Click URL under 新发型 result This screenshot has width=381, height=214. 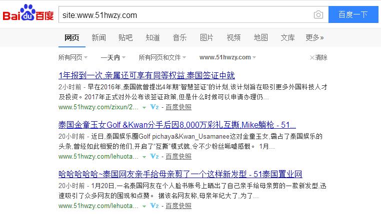pyautogui.click(x=98, y=206)
